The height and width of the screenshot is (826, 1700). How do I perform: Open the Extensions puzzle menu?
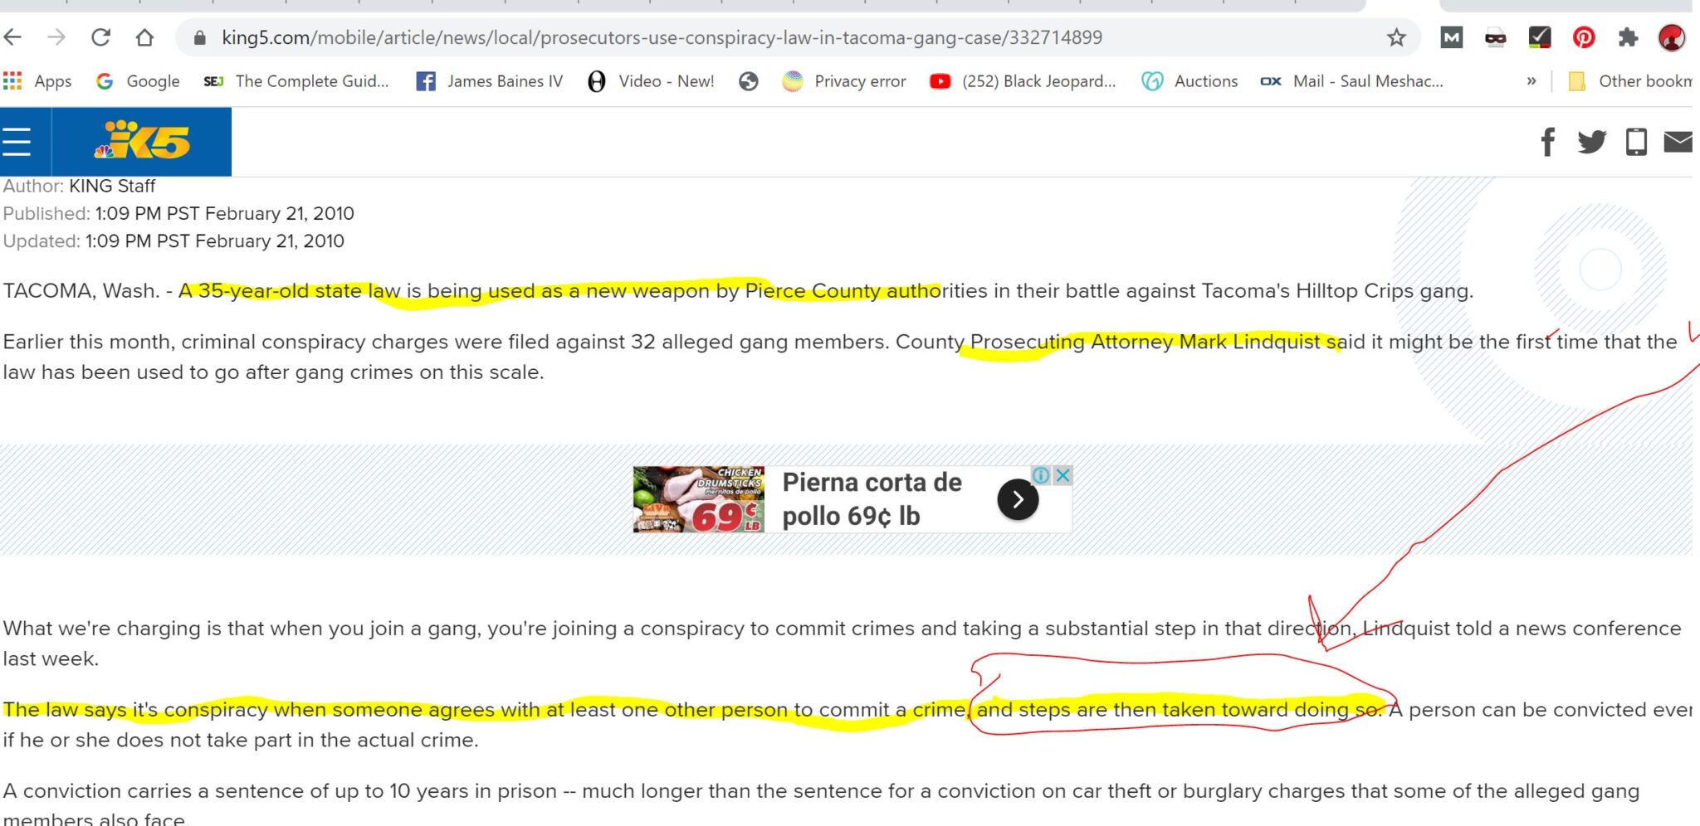tap(1628, 37)
